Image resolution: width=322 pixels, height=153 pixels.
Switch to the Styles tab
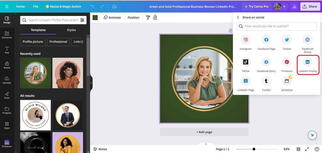coord(71,30)
